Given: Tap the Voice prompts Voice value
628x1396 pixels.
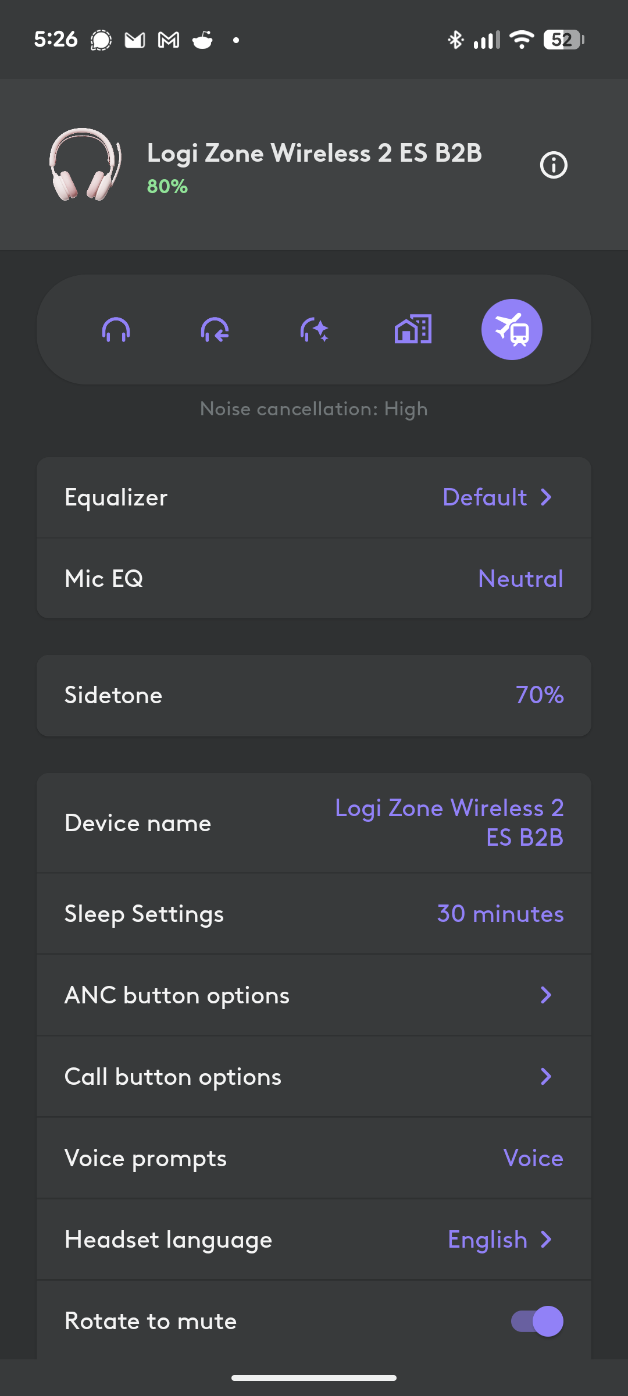Looking at the screenshot, I should pos(533,1158).
